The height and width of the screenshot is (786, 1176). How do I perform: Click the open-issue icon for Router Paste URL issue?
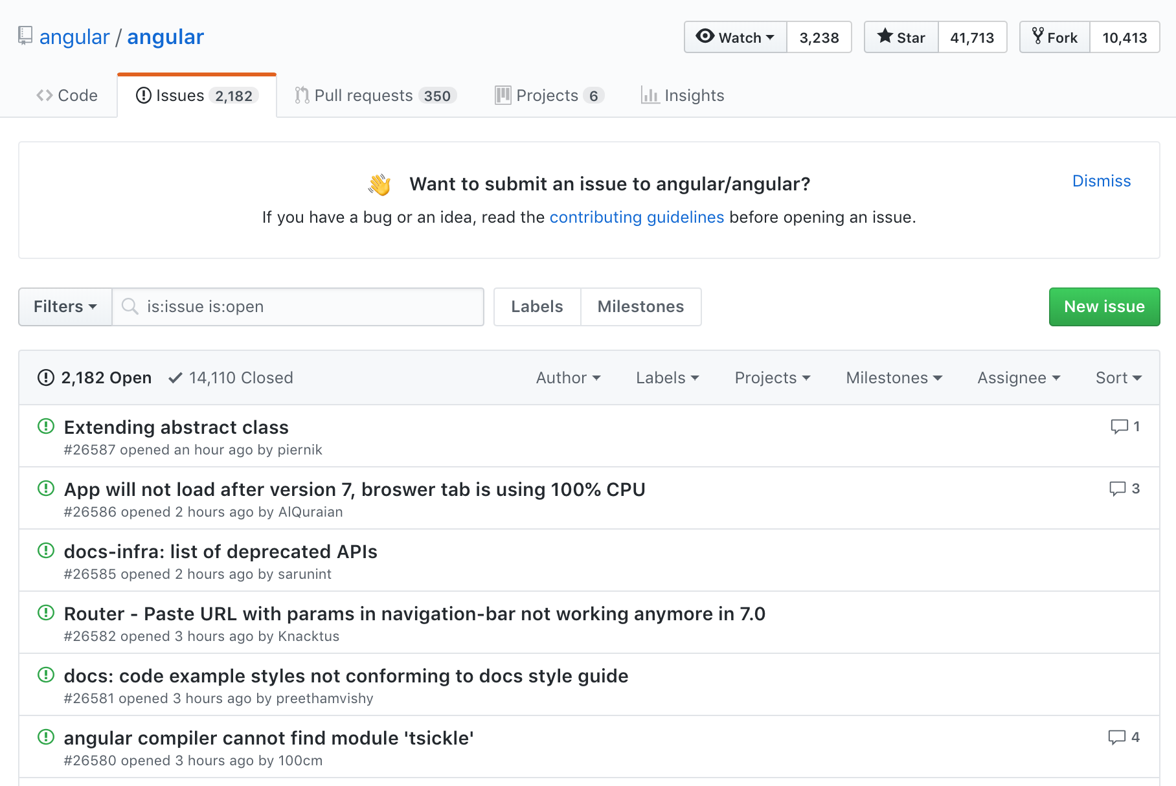tap(46, 612)
